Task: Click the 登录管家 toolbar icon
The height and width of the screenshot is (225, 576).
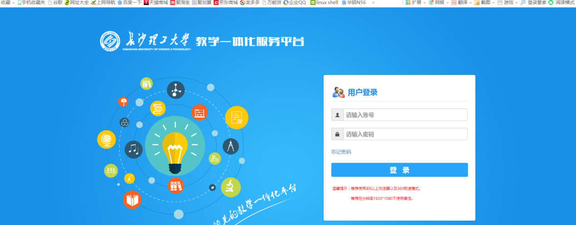Action: click(533, 3)
